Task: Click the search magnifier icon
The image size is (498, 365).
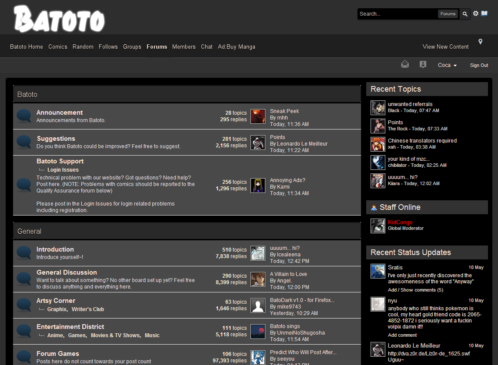Action: tap(465, 14)
